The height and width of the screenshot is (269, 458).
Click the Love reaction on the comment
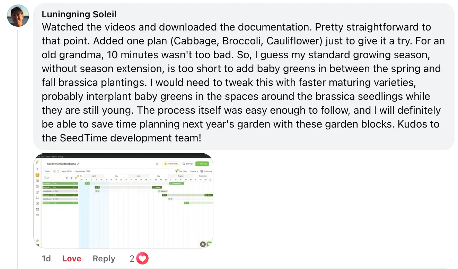pyautogui.click(x=72, y=259)
